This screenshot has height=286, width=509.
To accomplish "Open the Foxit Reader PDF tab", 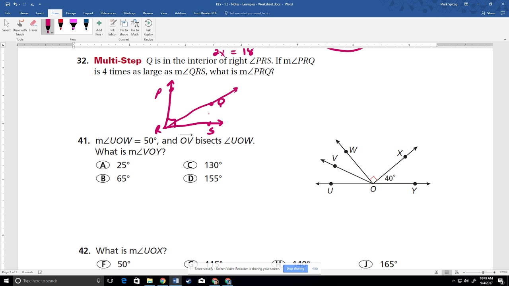I will (x=205, y=13).
